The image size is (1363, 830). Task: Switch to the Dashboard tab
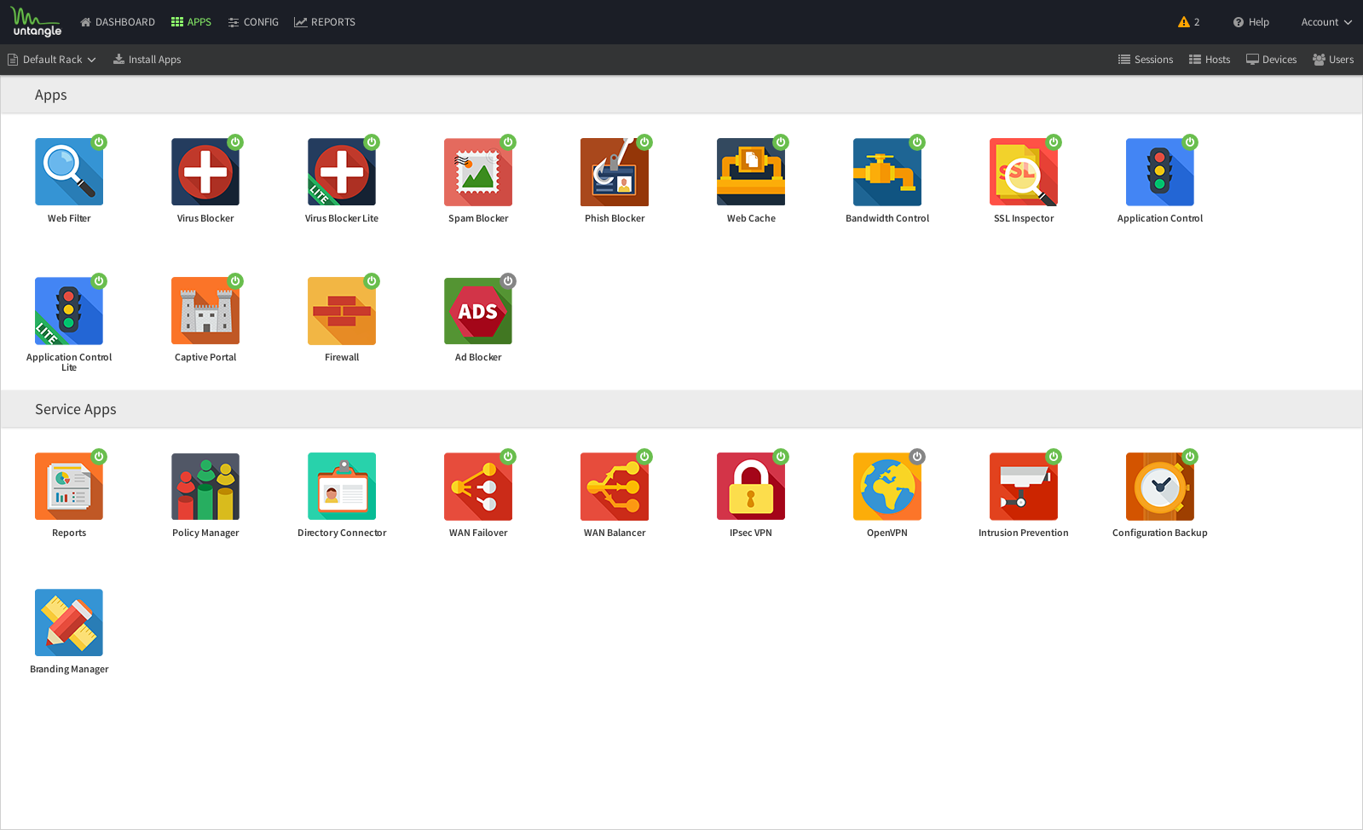point(118,22)
